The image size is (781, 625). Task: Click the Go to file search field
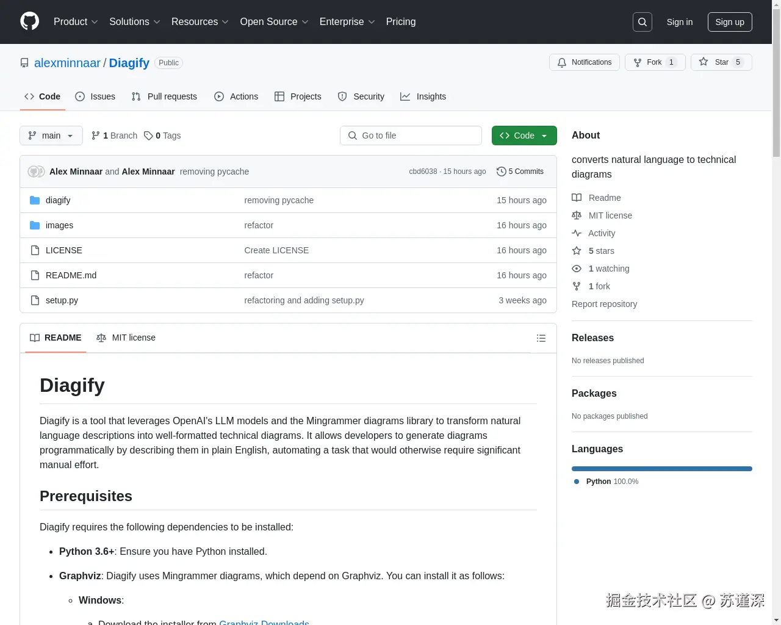(x=411, y=135)
